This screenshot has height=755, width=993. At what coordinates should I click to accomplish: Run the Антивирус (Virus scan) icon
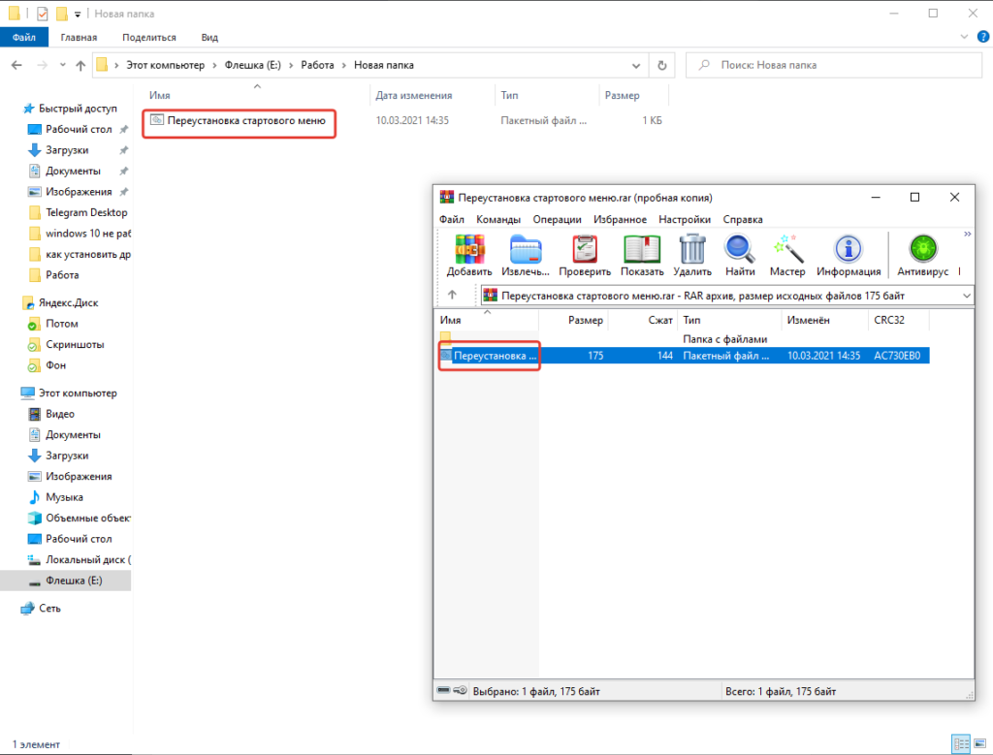pyautogui.click(x=922, y=254)
